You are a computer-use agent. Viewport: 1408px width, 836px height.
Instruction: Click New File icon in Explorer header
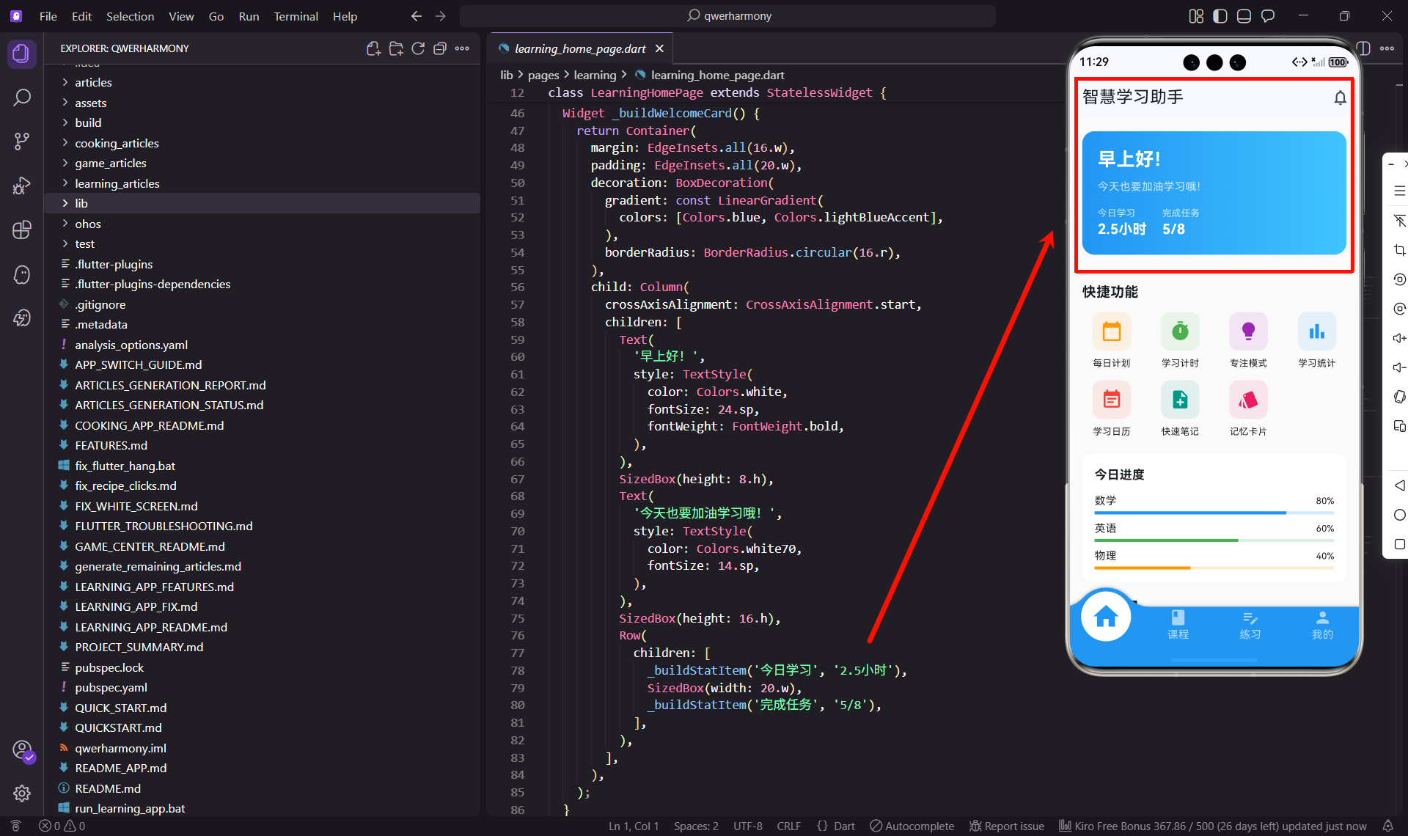373,48
